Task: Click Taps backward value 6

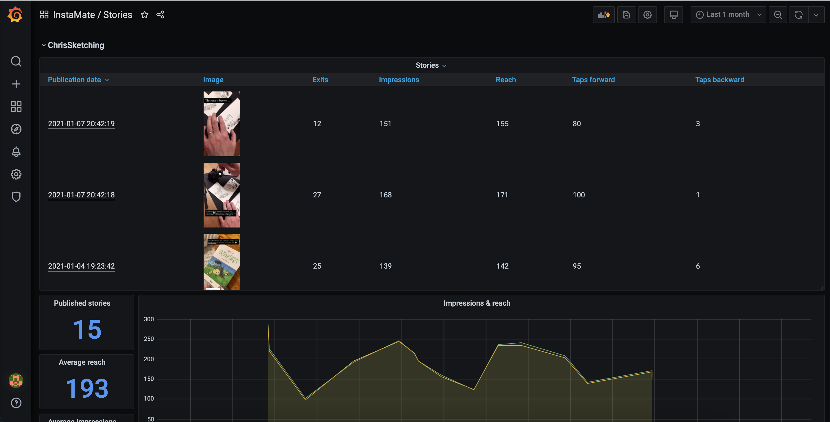Action: pos(698,266)
